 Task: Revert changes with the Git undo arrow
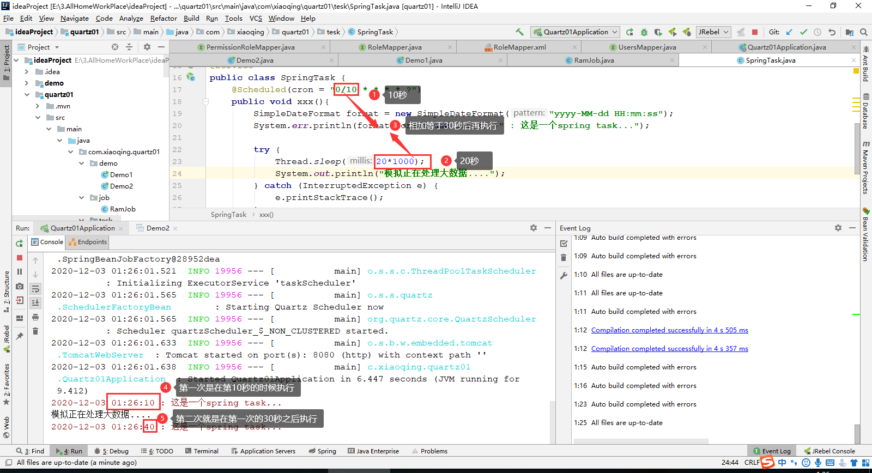pyautogui.click(x=832, y=32)
